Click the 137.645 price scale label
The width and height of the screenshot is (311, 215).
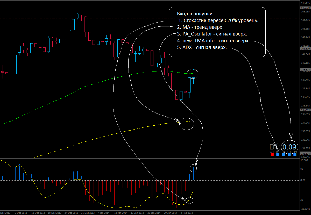tap(305, 89)
